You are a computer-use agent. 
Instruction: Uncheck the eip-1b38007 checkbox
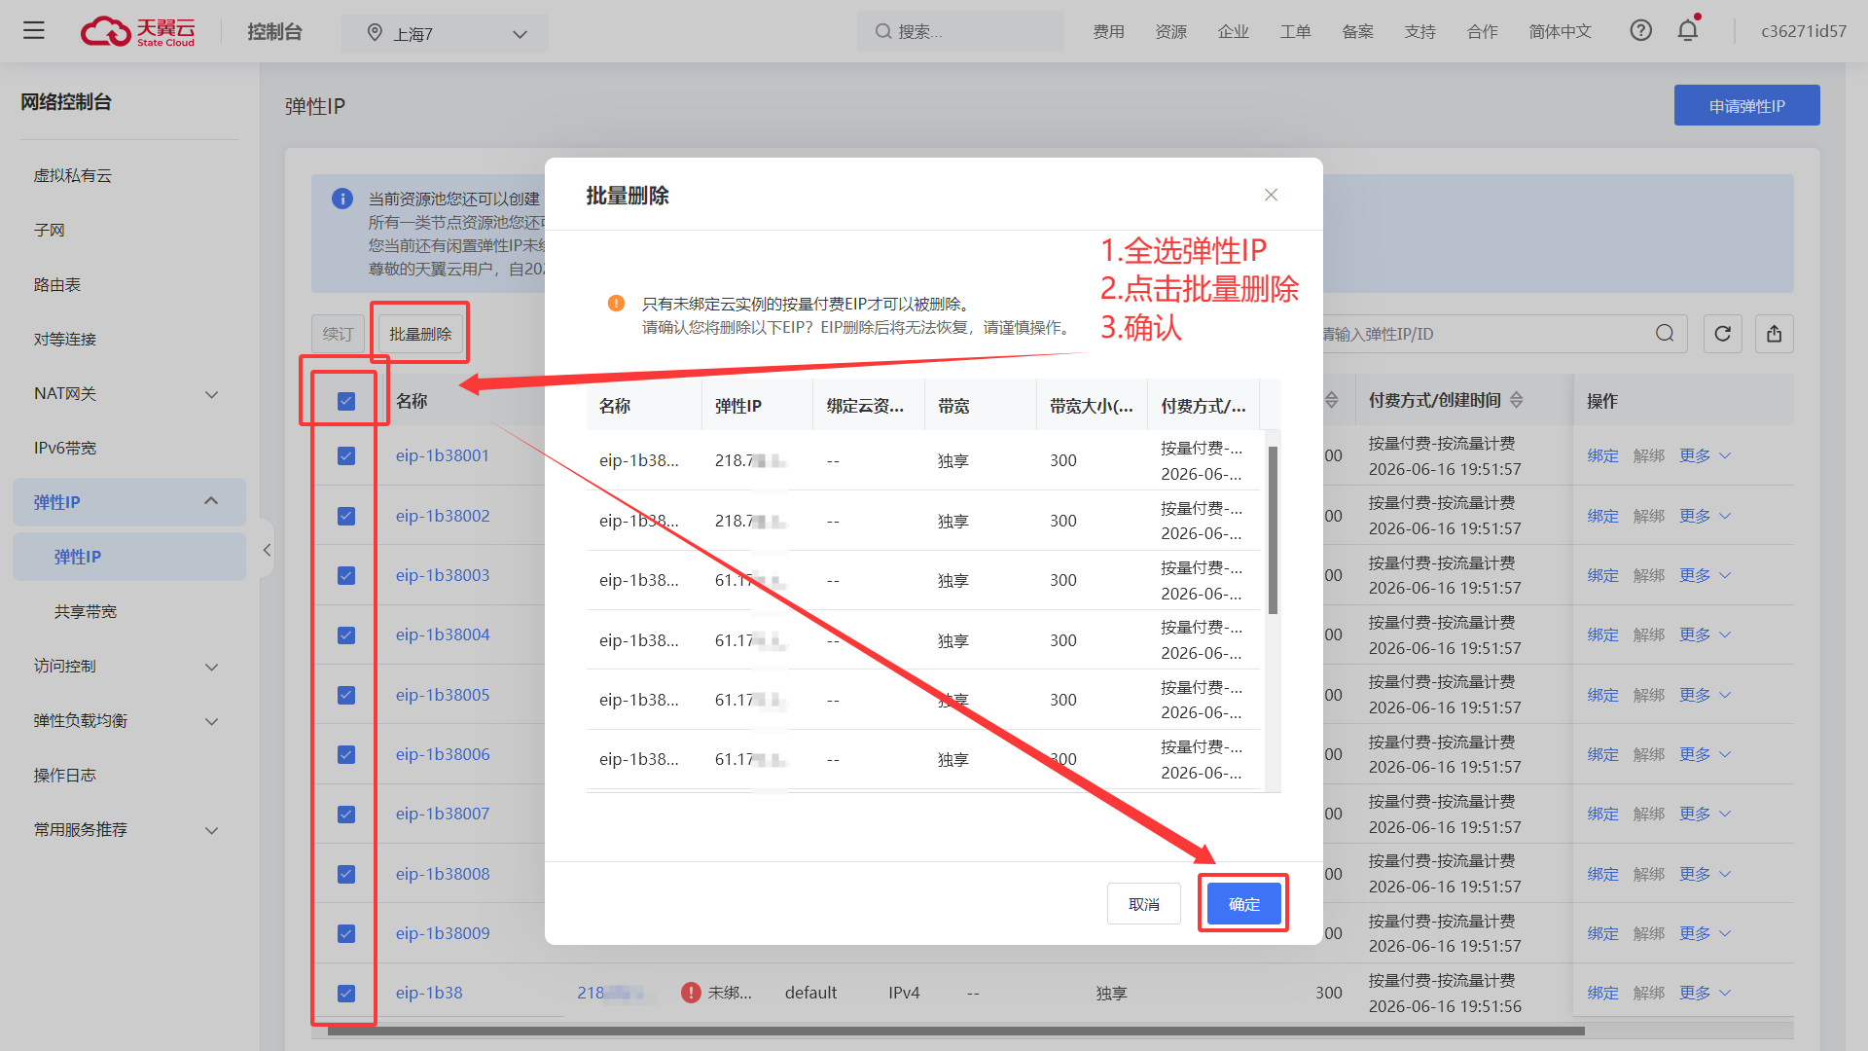coord(346,814)
